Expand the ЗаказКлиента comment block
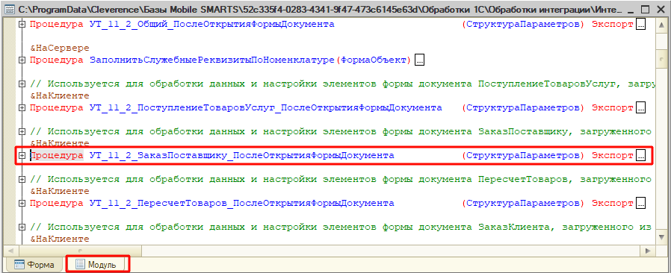Image resolution: width=671 pixels, height=273 pixels. [x=22, y=228]
